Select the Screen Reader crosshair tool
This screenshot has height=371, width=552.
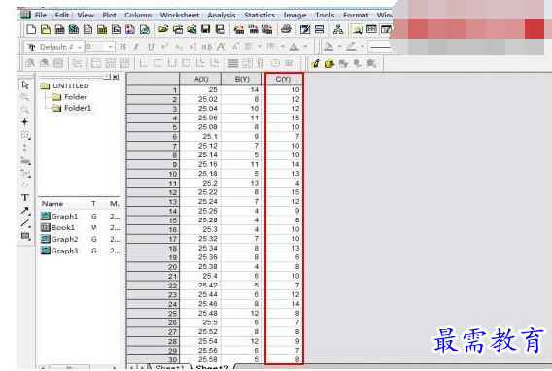tap(25, 122)
